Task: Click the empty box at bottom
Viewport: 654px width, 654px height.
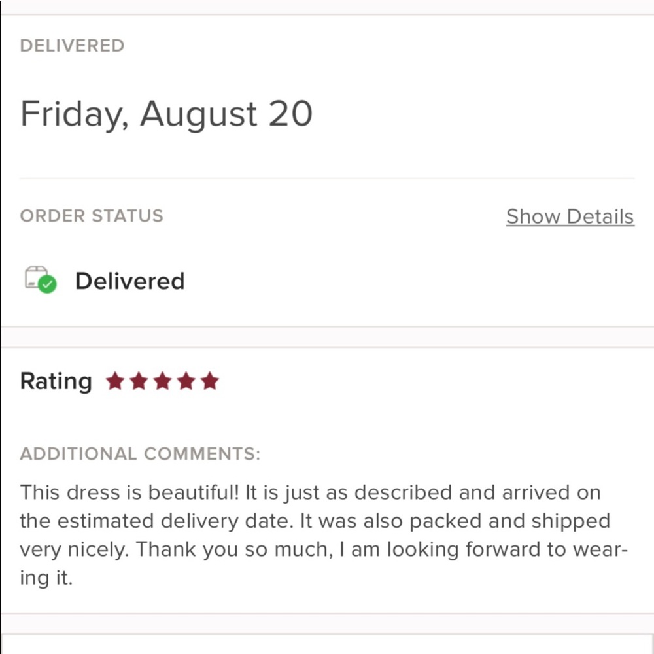Action: pos(327,644)
